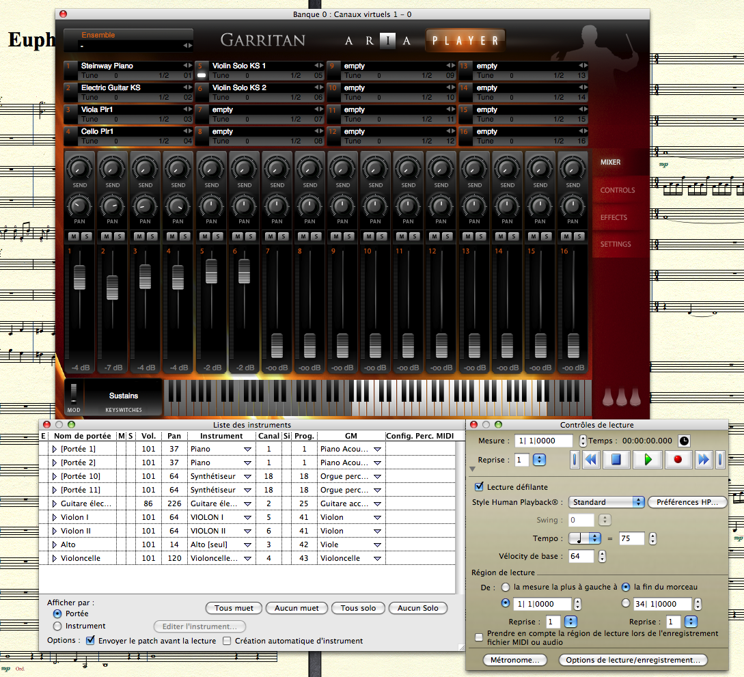Select the Instrument radio button under Afficher par

tap(57, 626)
